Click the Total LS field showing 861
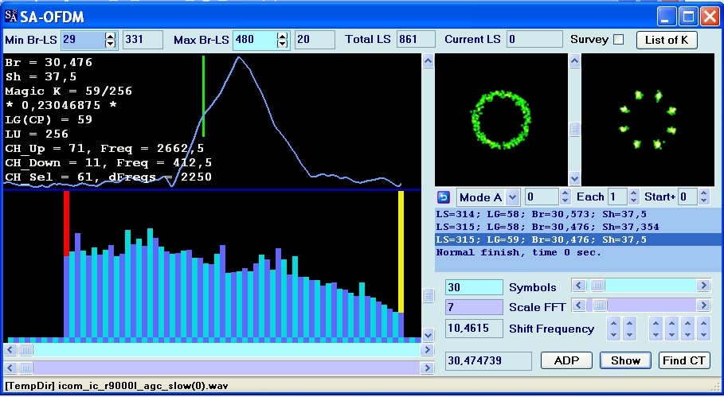Screen dimensions: 724x397 tap(416, 40)
